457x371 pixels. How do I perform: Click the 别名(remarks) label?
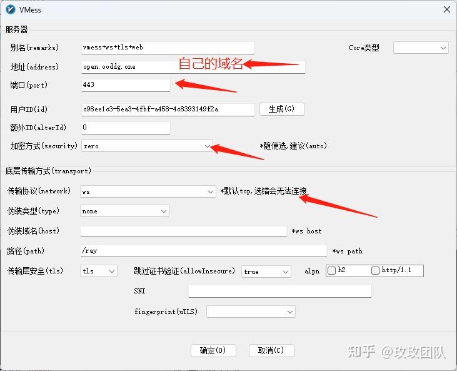[34, 48]
